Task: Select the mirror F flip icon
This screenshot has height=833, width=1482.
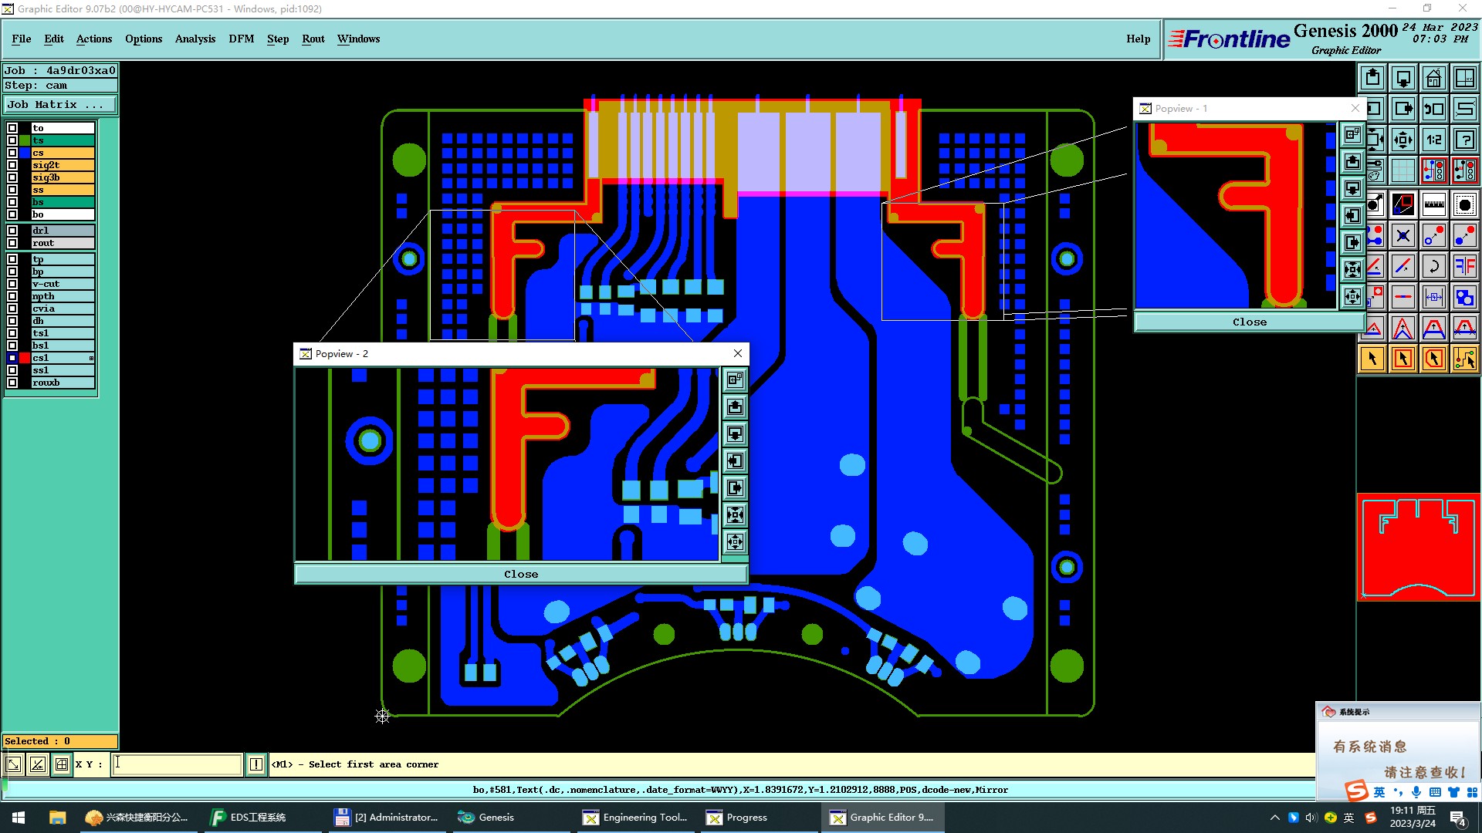Action: (x=1464, y=266)
